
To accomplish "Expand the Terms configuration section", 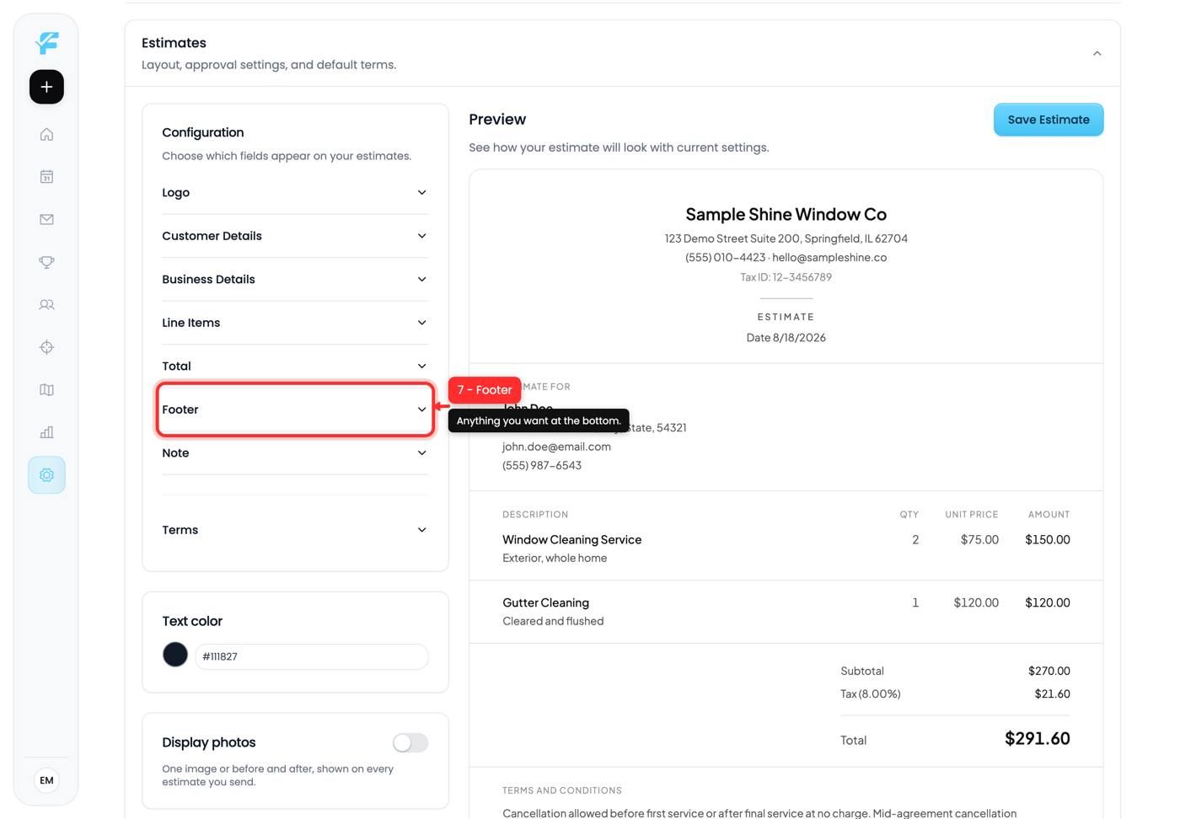I will point(295,530).
